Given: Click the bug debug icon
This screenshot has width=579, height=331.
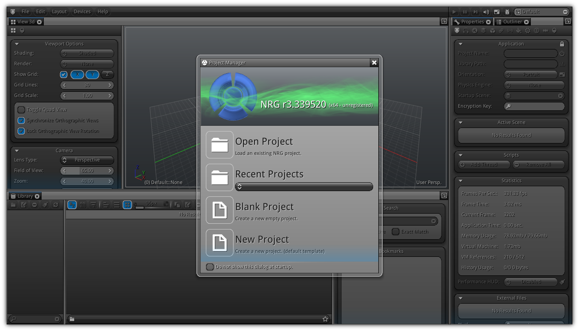Looking at the screenshot, I should [x=507, y=12].
